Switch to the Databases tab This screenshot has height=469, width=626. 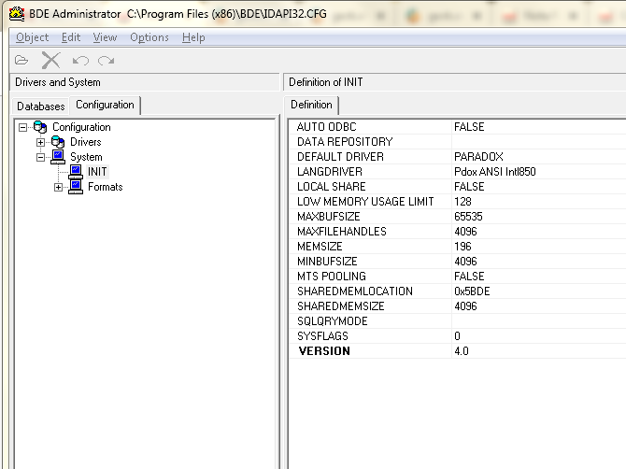[x=41, y=106]
